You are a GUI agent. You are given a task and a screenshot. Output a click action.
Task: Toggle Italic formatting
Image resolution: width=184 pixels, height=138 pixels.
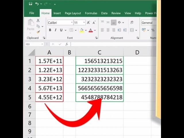pyautogui.click(x=55, y=30)
